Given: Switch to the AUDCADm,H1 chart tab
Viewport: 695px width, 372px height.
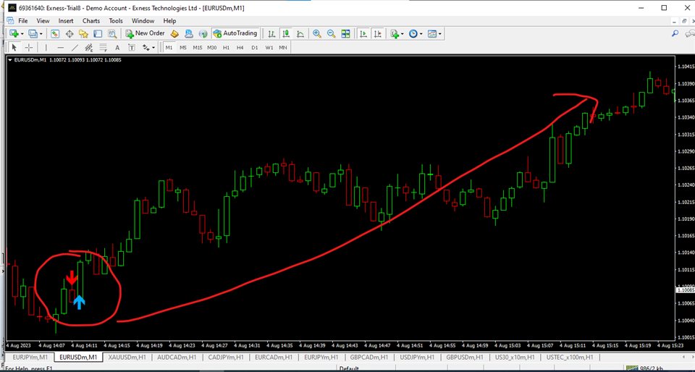Looking at the screenshot, I should (177, 357).
